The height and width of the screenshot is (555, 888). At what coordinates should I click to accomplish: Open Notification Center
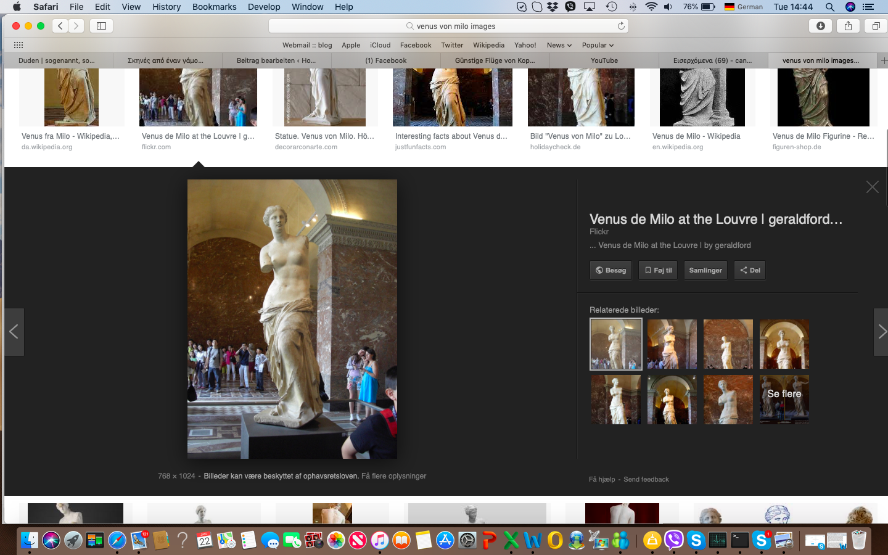868,7
